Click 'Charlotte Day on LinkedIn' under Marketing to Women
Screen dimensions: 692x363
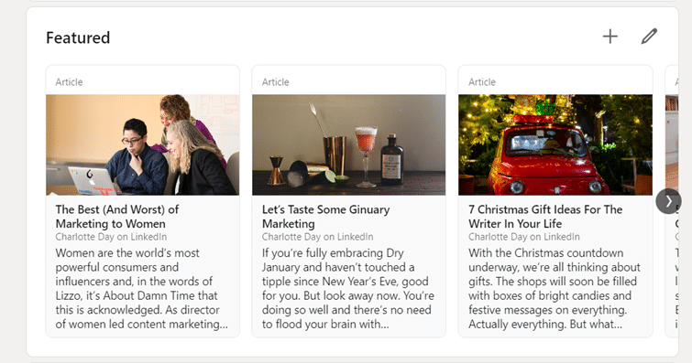click(x=111, y=237)
